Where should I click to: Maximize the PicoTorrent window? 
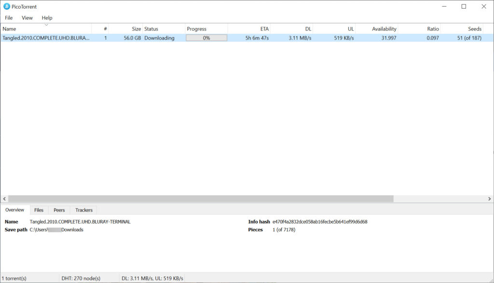[464, 7]
